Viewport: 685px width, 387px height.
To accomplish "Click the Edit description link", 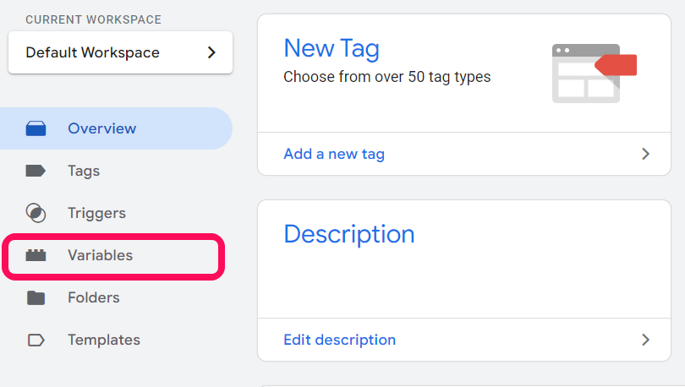I will tap(339, 340).
